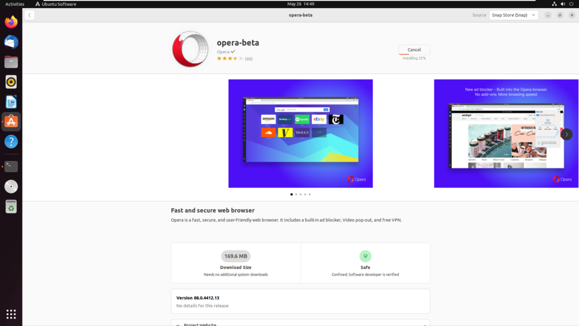
Task: Open the Source Snap Store dropdown
Action: tap(514, 15)
